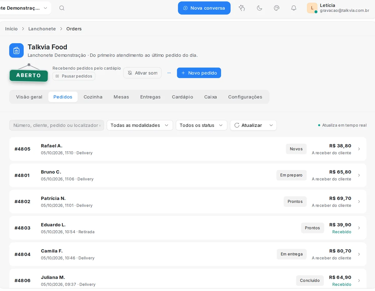
Task: Select Patrícia N. order row
Action: pos(188,202)
